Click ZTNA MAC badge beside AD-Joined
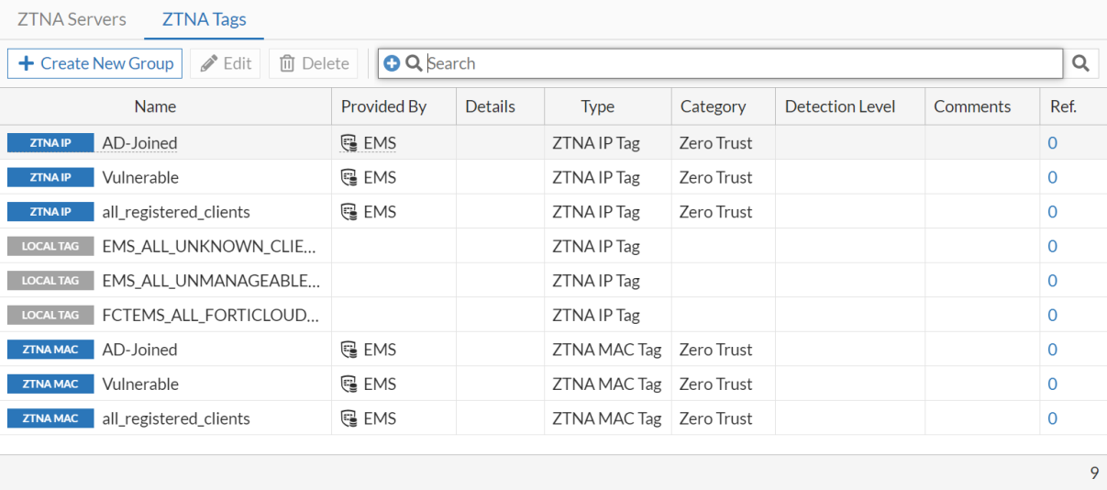This screenshot has width=1107, height=490. [50, 350]
